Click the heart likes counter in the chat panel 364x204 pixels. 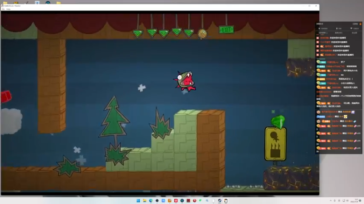[x=354, y=29]
